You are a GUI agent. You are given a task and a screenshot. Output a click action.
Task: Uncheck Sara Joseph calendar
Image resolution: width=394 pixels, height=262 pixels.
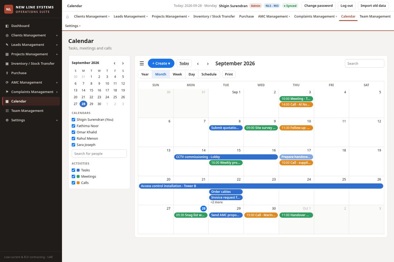[x=73, y=145]
